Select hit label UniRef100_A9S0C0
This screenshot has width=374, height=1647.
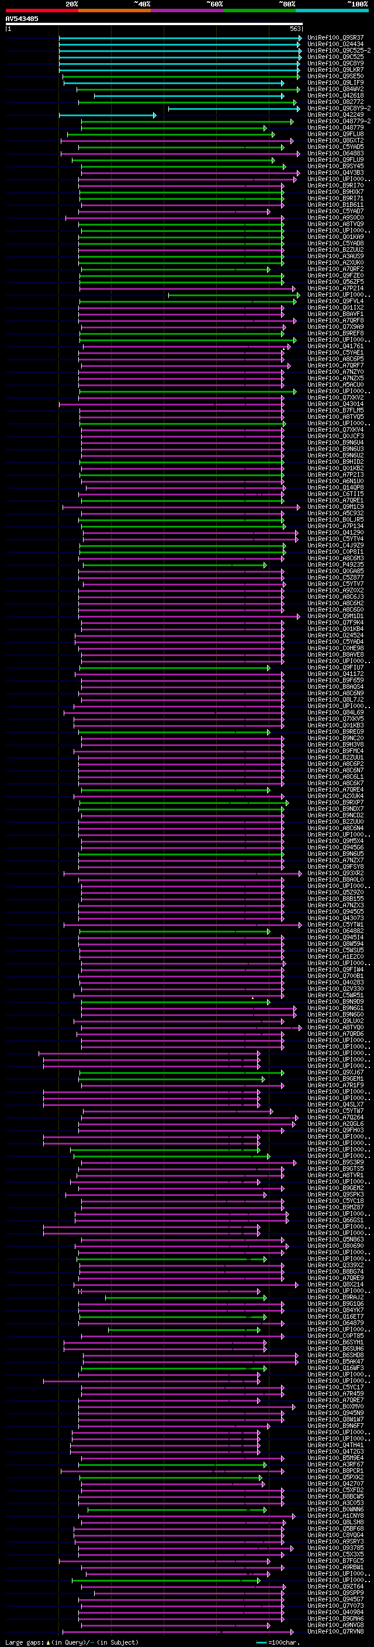335,217
